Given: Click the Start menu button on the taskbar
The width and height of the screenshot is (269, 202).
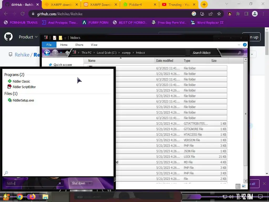Looking at the screenshot, I should click(6, 197).
